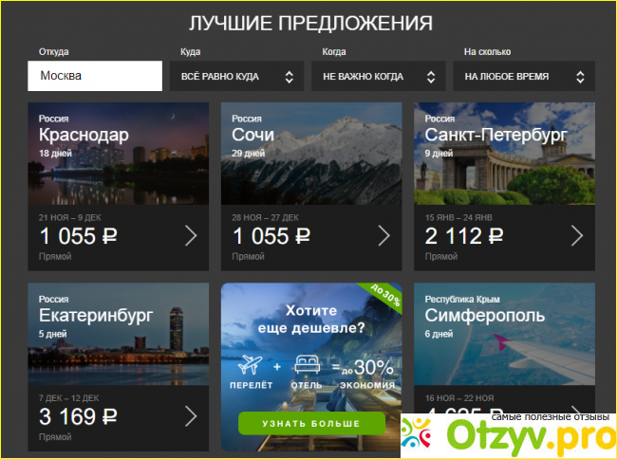Screen dimensions: 617x459
Task: Click the green УЗНАТЬ БОЛЬШЕ button
Action: pos(311,424)
